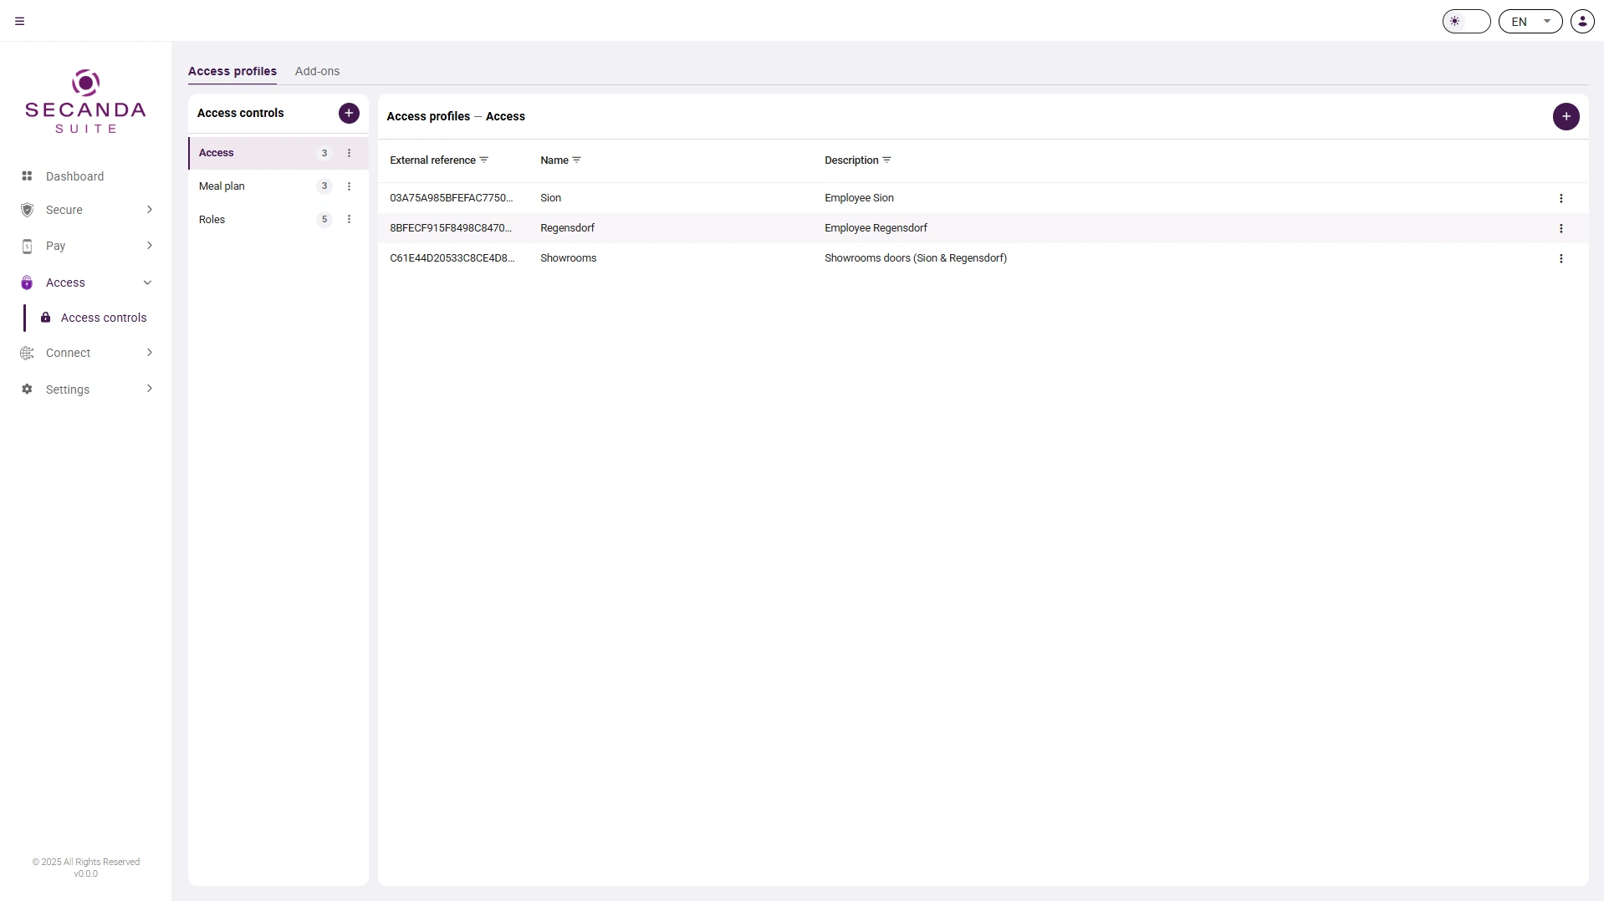Switch to the Add-ons tab
1604x901 pixels.
coord(317,71)
